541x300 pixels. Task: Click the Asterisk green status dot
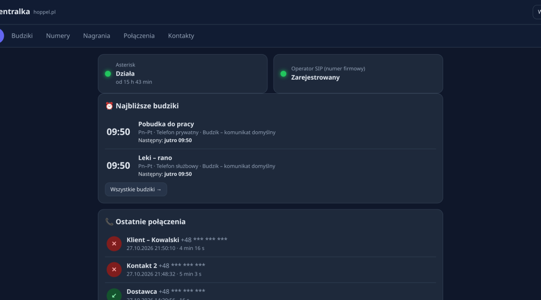tap(108, 73)
